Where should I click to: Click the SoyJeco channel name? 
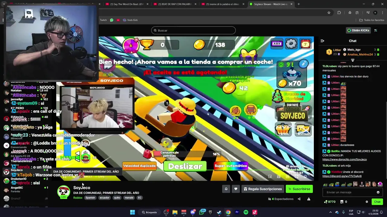(82, 188)
